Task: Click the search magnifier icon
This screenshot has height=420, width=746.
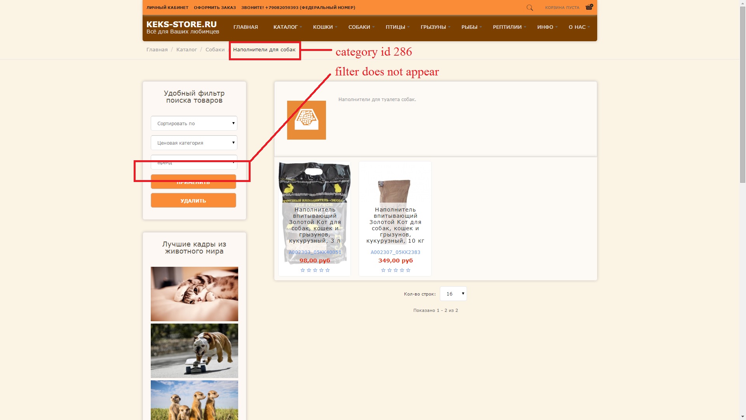Action: pos(530,8)
